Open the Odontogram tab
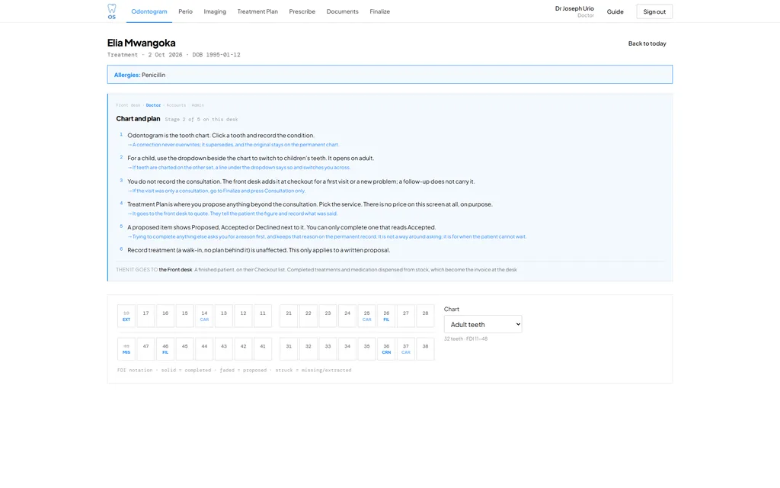Viewport: 780px width, 488px height. [x=149, y=11]
